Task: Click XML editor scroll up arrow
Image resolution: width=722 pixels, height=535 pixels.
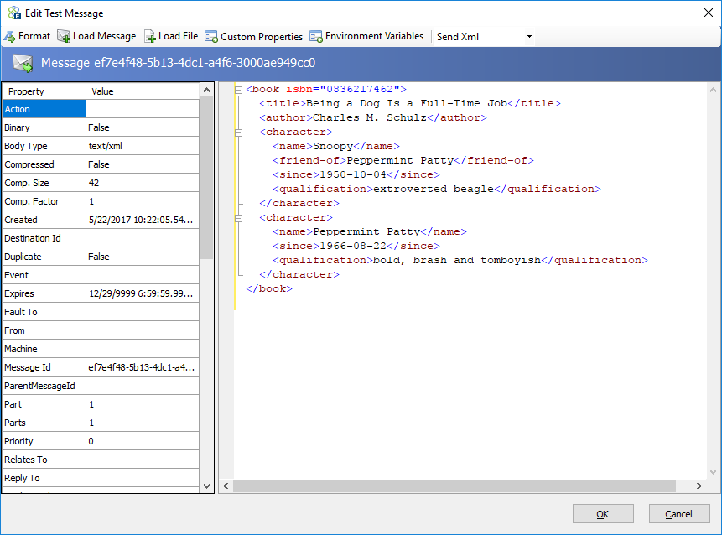Action: [x=713, y=91]
